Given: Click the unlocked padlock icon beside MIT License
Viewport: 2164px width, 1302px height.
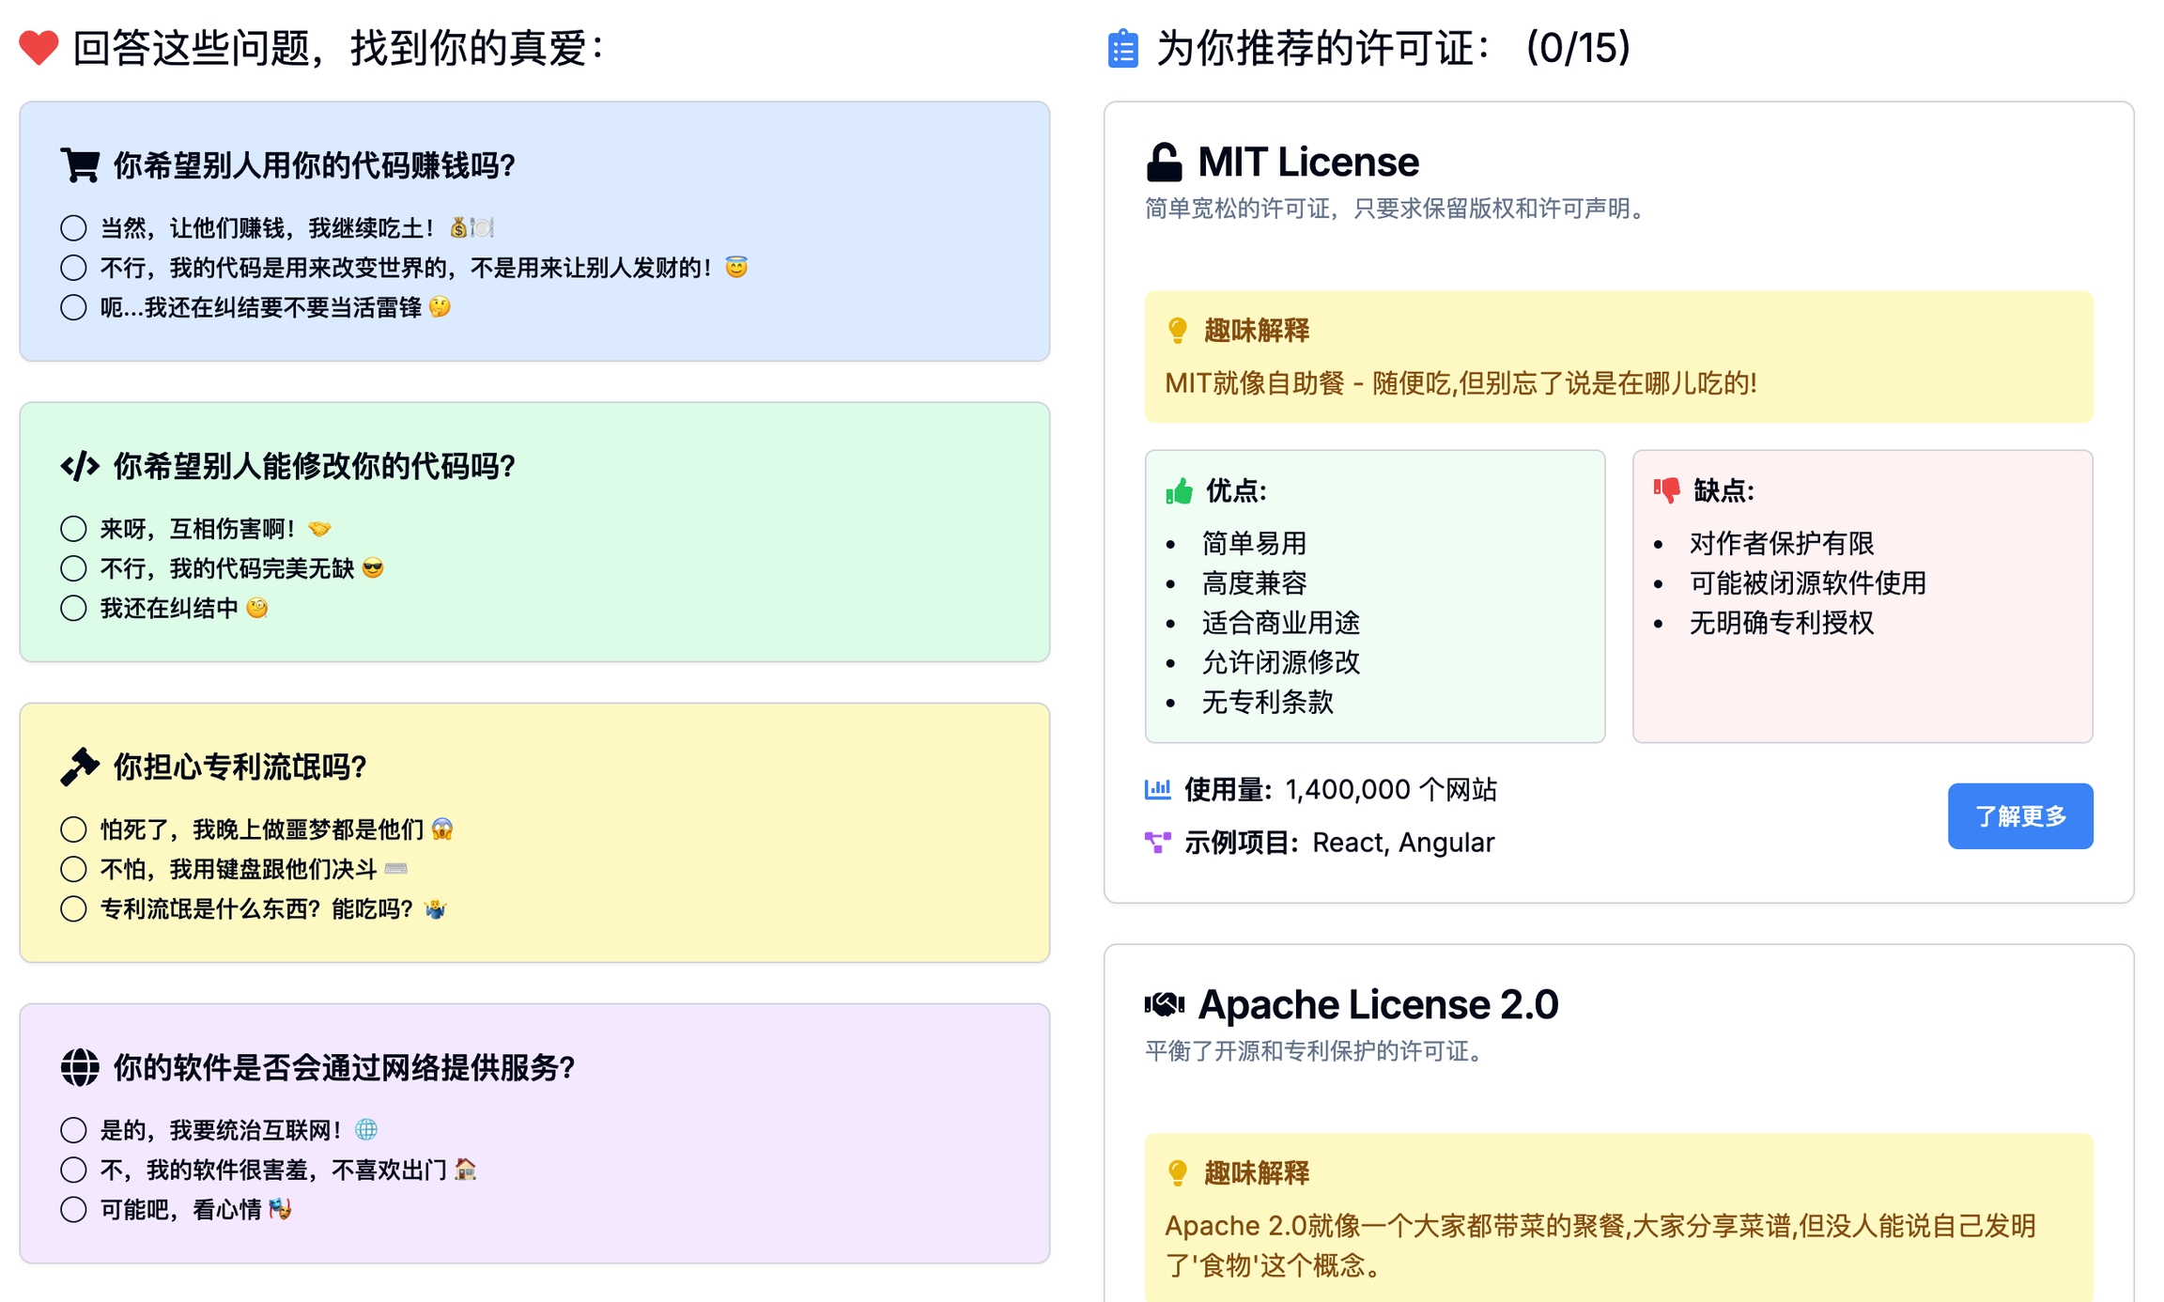Looking at the screenshot, I should pos(1164,163).
